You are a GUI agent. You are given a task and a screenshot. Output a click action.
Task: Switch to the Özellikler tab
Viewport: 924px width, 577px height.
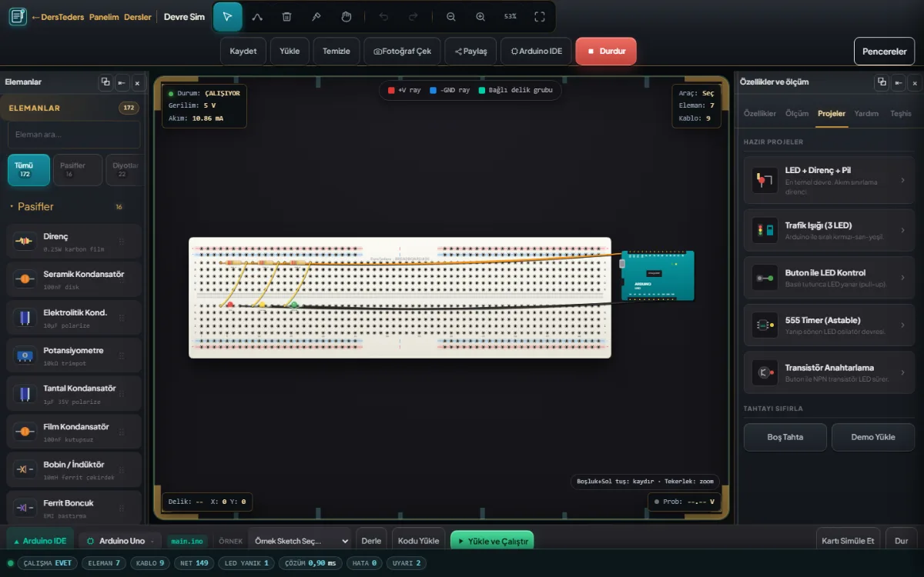[x=760, y=113]
